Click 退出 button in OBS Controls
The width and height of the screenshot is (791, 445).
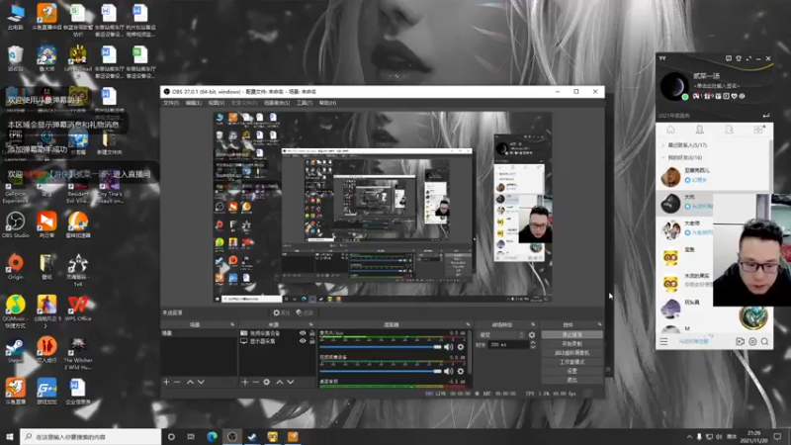[572, 380]
